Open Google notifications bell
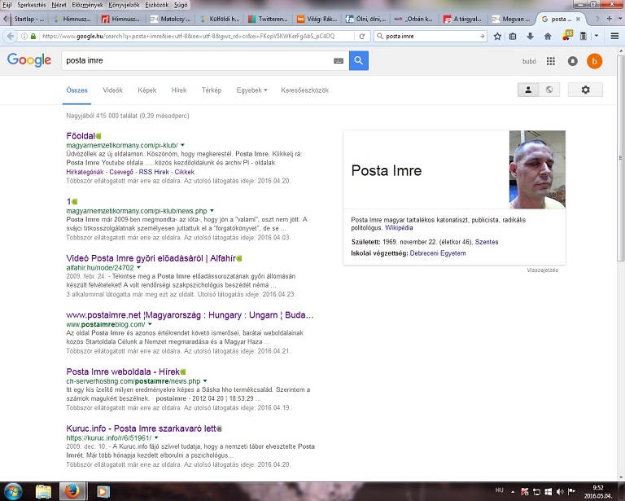 [573, 61]
